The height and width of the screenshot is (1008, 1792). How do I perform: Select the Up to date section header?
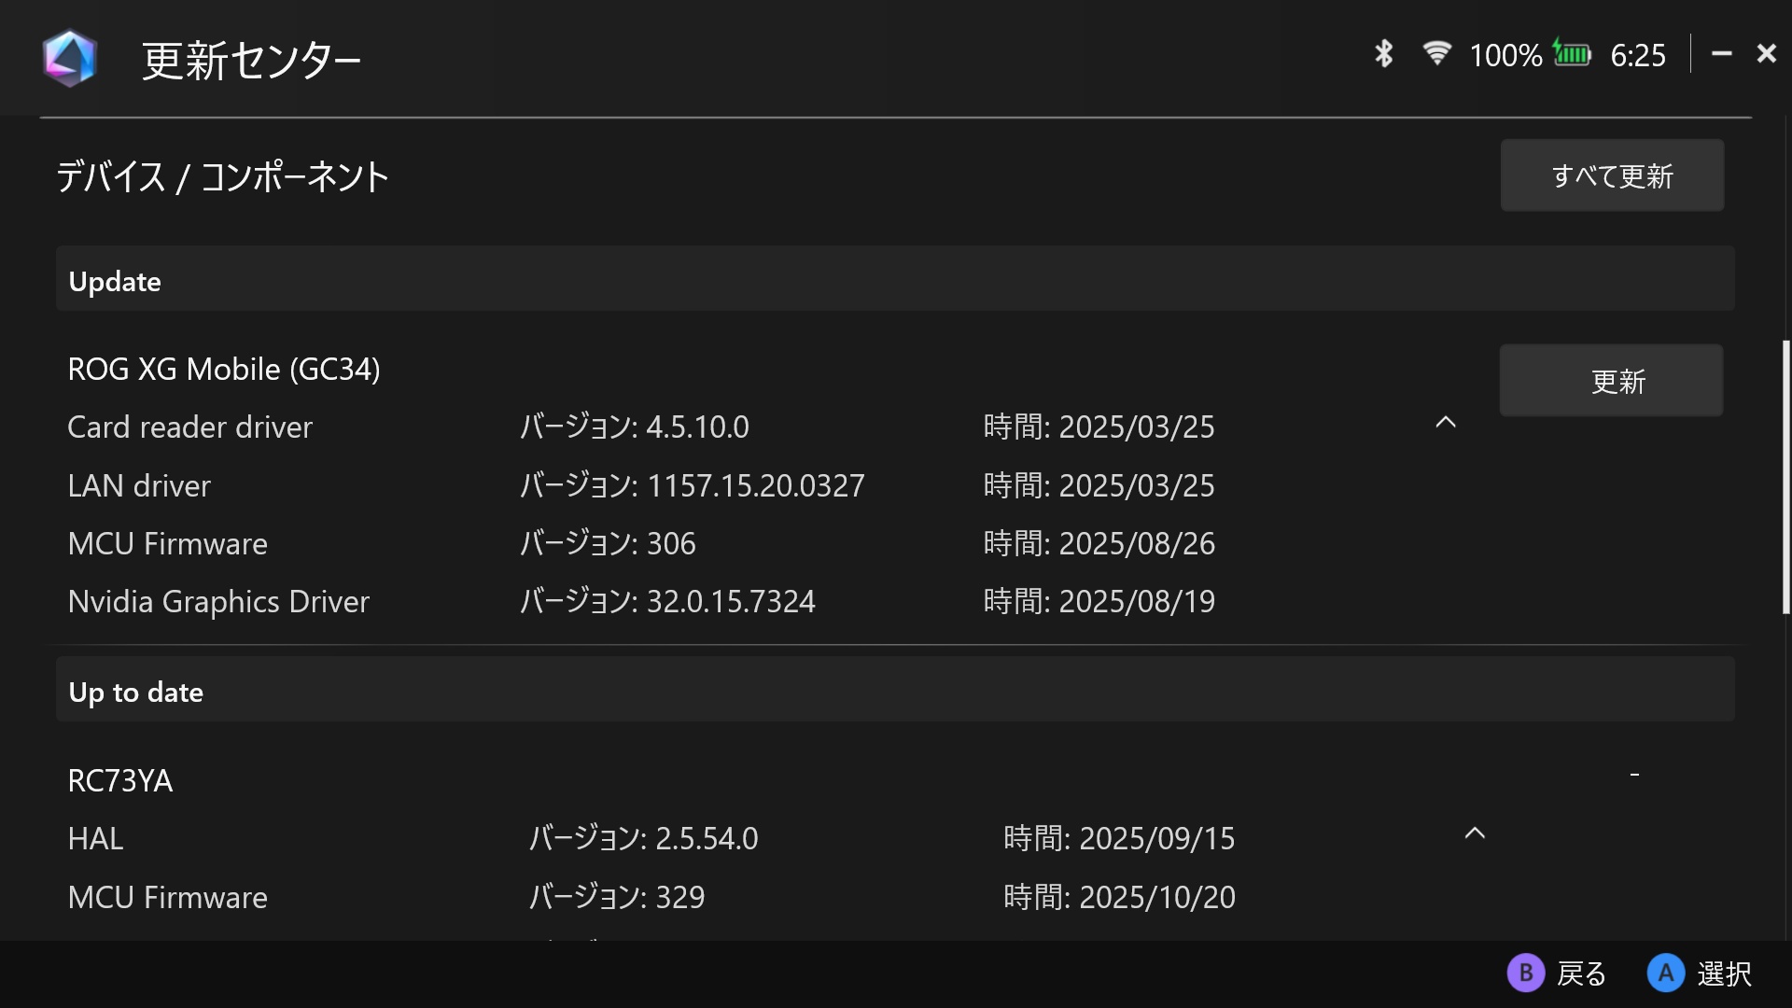pyautogui.click(x=135, y=691)
